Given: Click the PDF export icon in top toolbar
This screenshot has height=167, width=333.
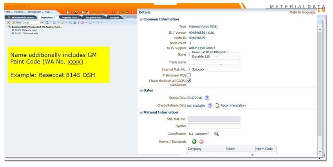Looking at the screenshot, I should (x=87, y=12).
